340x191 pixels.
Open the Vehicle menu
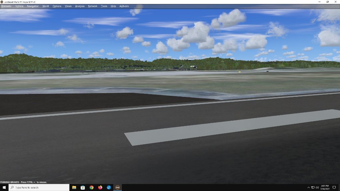click(19, 6)
